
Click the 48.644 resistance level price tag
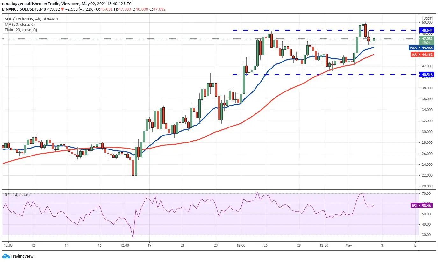(427, 30)
